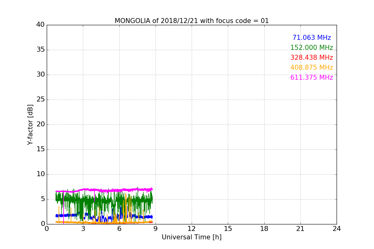374x249 pixels.
Task: Click the x-axis tick label 24
Action: (x=337, y=229)
